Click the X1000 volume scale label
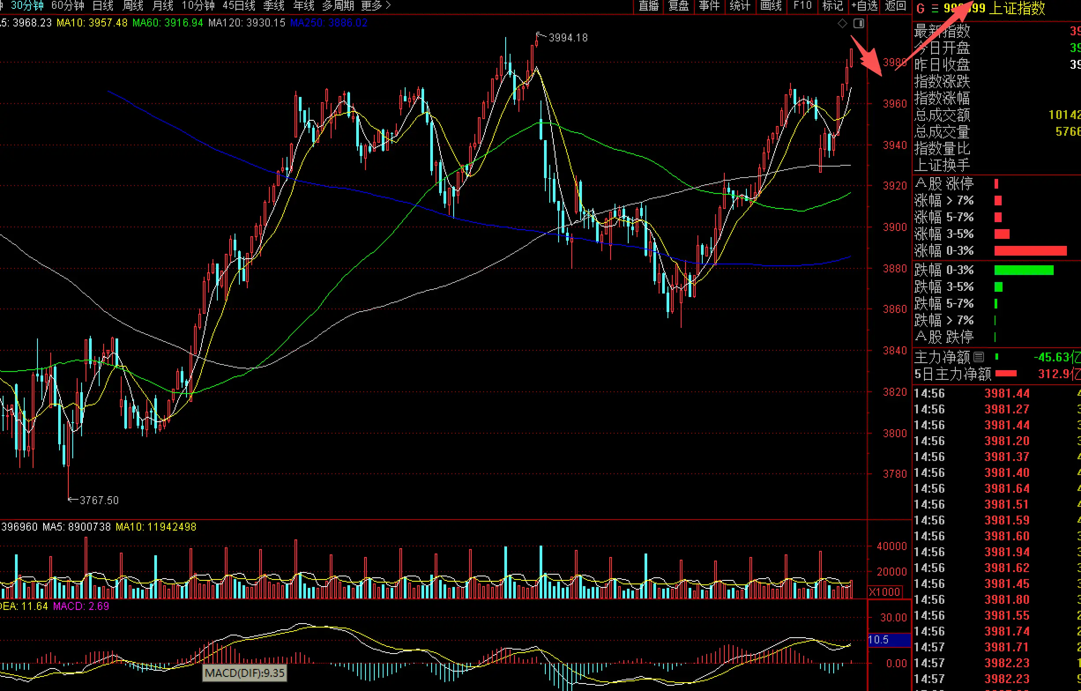 [x=885, y=592]
